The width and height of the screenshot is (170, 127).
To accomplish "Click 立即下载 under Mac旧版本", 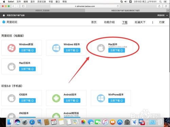I will click(27, 69).
